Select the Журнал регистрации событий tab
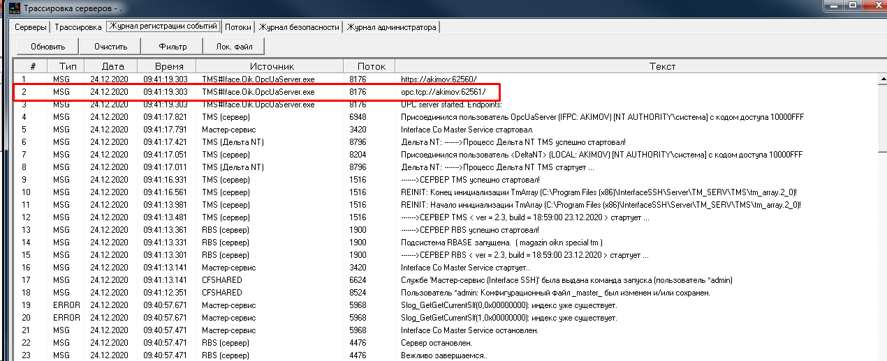Image resolution: width=887 pixels, height=361 pixels. tap(163, 26)
